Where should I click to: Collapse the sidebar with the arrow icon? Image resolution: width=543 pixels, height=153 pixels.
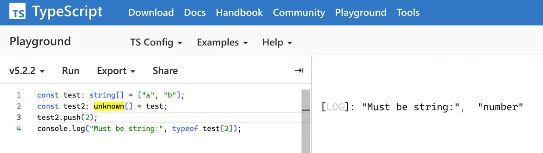coord(299,71)
